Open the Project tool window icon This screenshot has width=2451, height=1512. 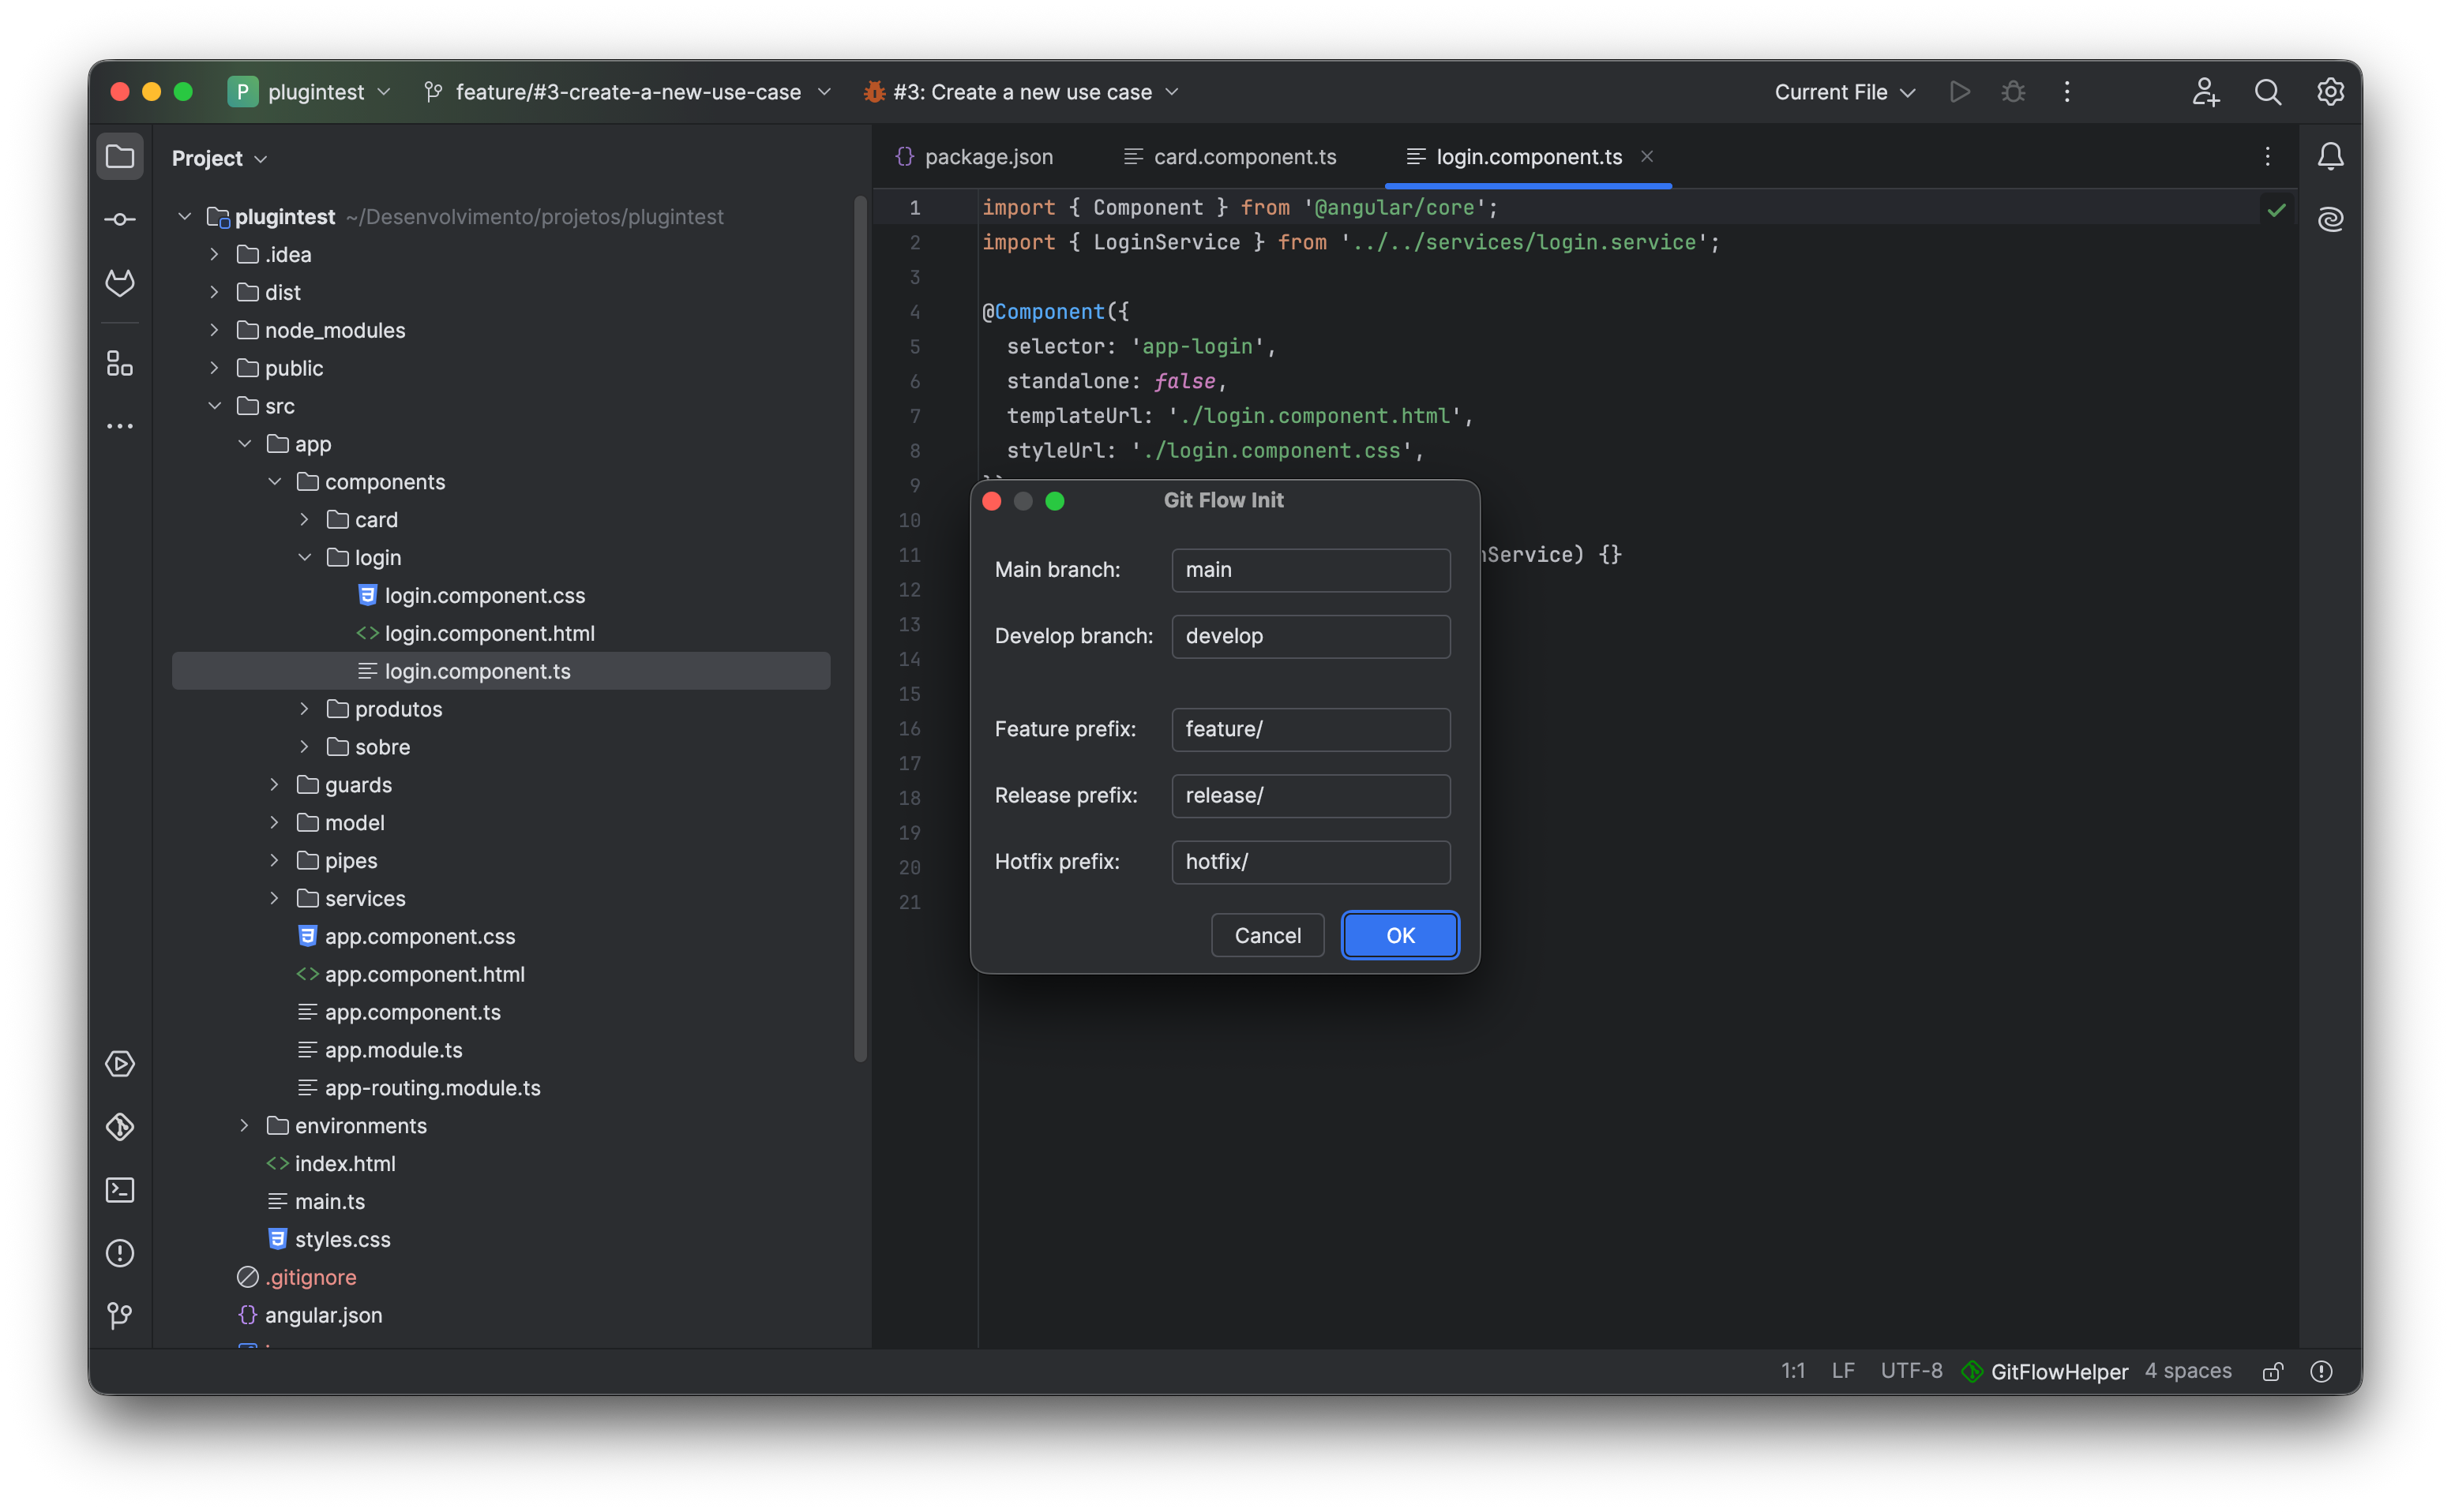tap(120, 157)
